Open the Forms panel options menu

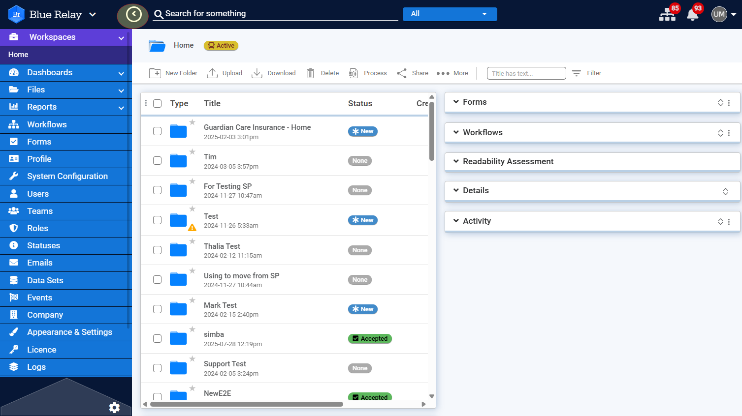pyautogui.click(x=729, y=103)
